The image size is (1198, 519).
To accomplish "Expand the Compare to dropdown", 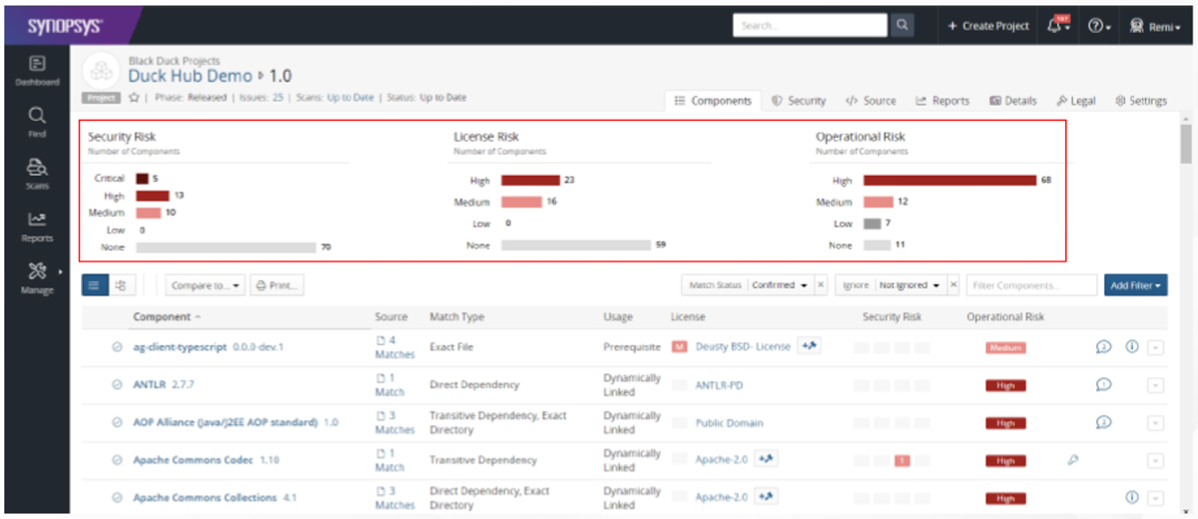I will pos(205,285).
